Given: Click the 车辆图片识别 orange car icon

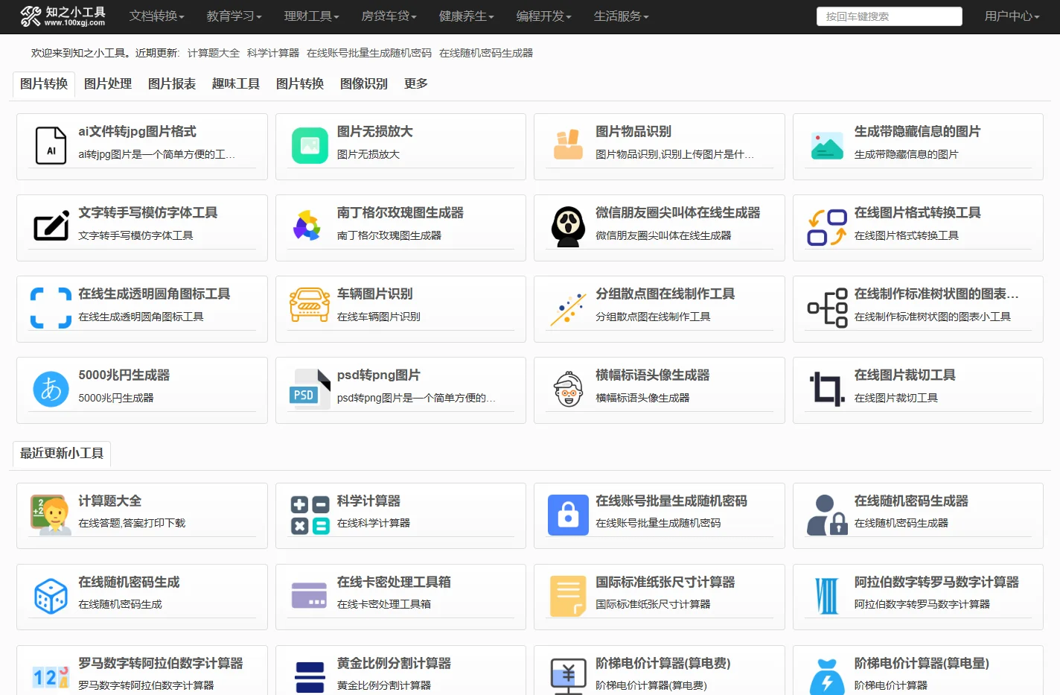Looking at the screenshot, I should coord(310,305).
